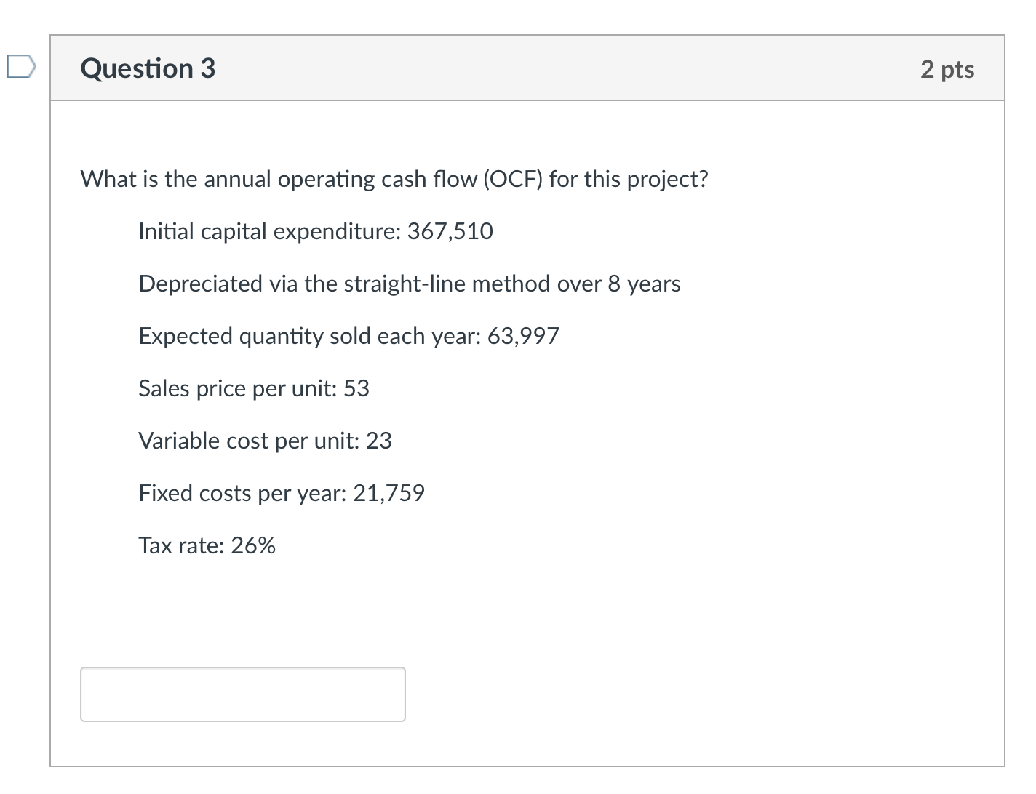Click the value 21,759 in the text
Viewport: 1036px width, 794px height.
coord(389,493)
